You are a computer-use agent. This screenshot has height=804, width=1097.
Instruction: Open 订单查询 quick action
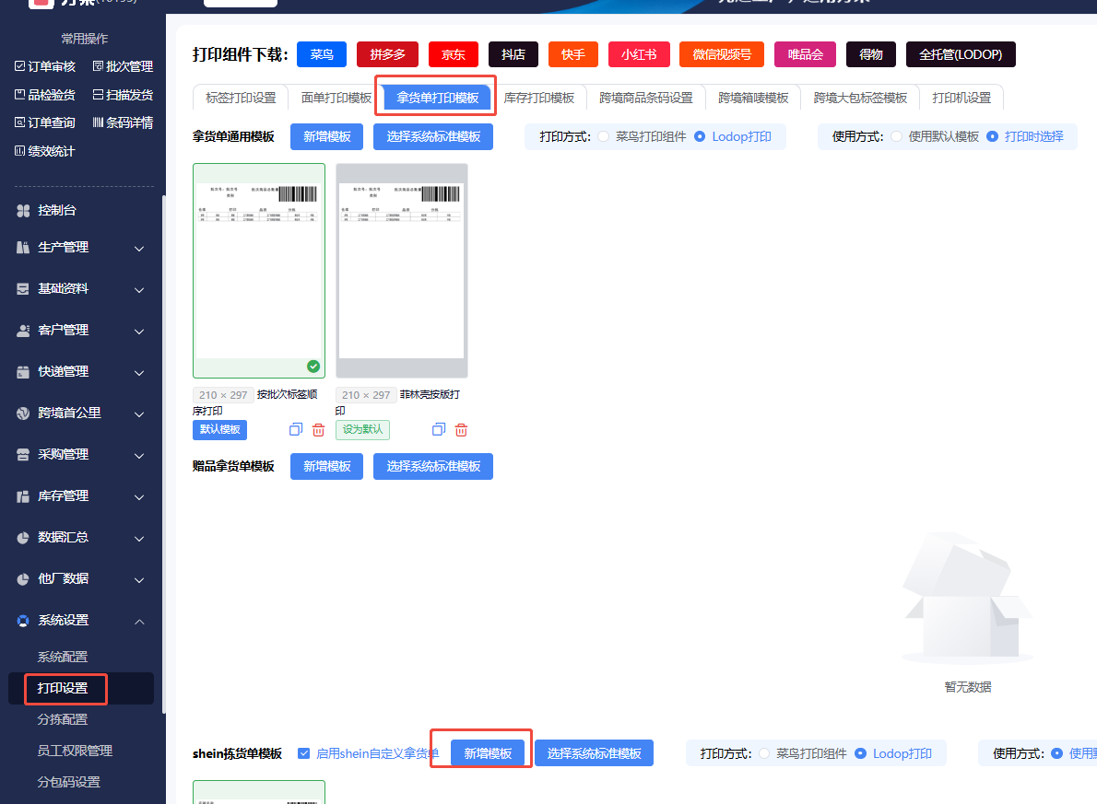coord(45,122)
